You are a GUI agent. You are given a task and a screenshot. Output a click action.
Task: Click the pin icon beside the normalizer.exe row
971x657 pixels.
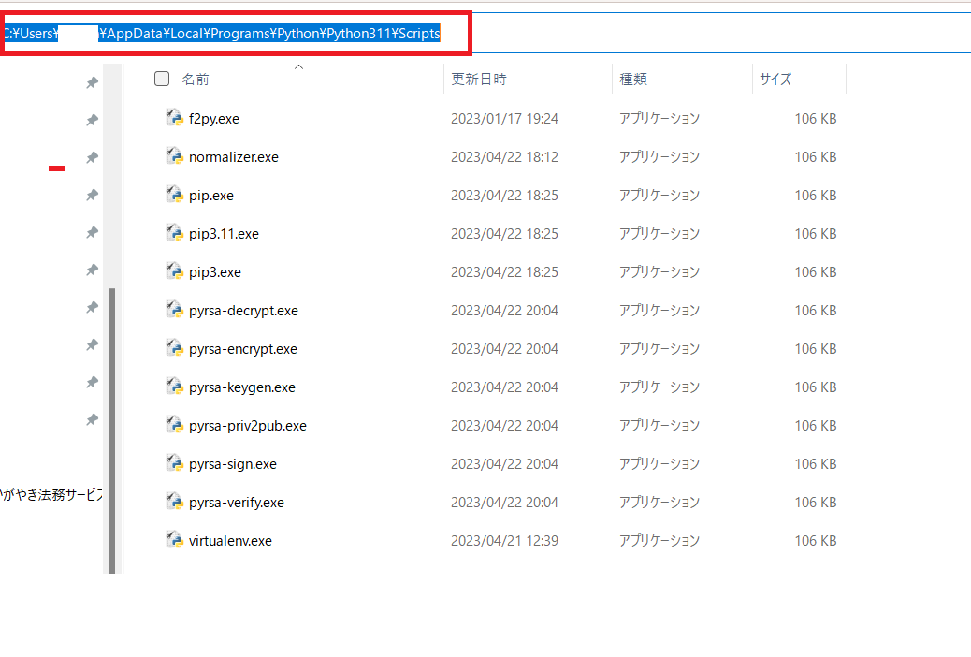(93, 157)
